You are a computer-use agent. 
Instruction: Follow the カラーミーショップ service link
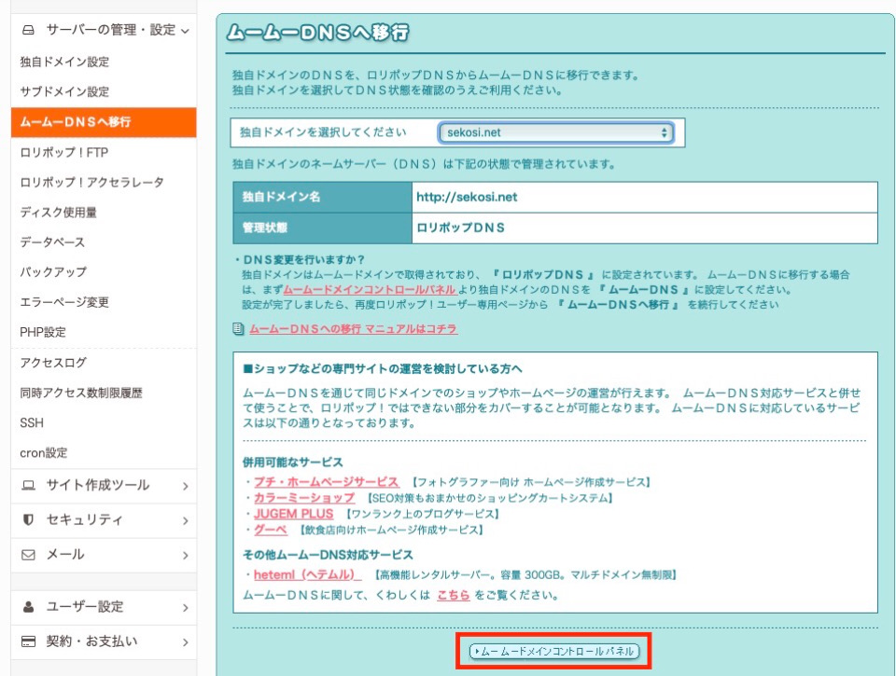[304, 498]
